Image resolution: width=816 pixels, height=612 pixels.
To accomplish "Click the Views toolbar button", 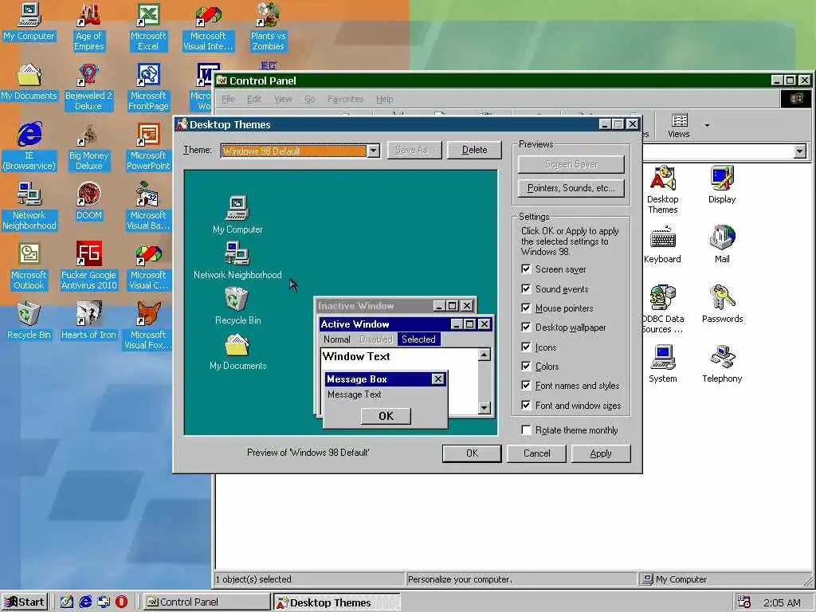I will coord(679,125).
